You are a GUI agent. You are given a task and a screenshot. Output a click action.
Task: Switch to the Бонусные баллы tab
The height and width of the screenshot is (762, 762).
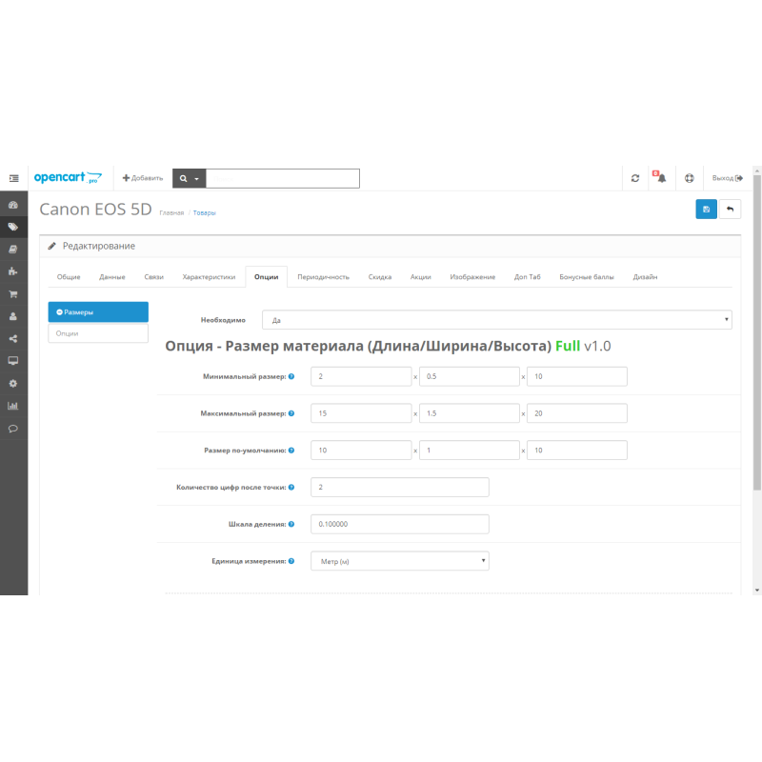[x=587, y=277]
